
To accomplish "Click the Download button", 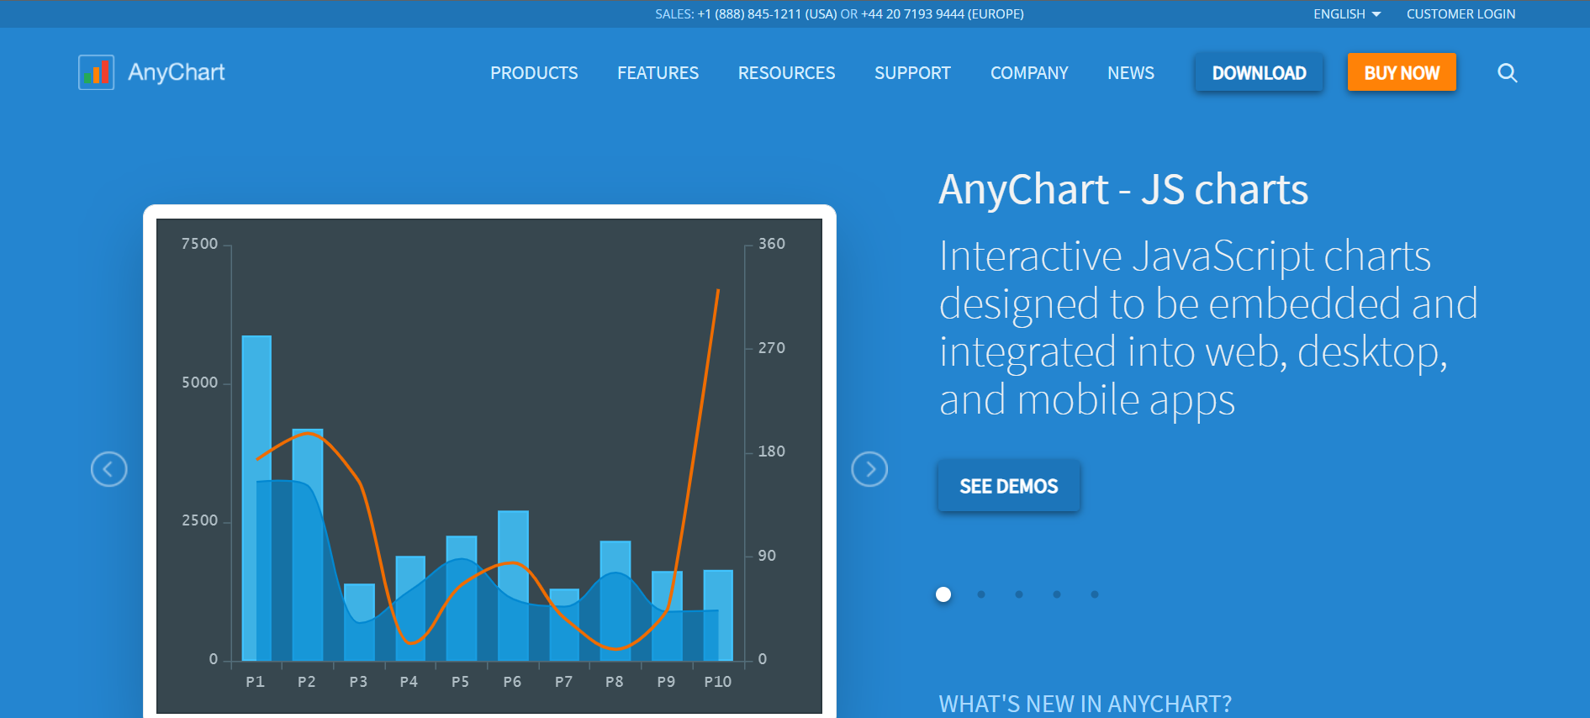I will point(1259,72).
